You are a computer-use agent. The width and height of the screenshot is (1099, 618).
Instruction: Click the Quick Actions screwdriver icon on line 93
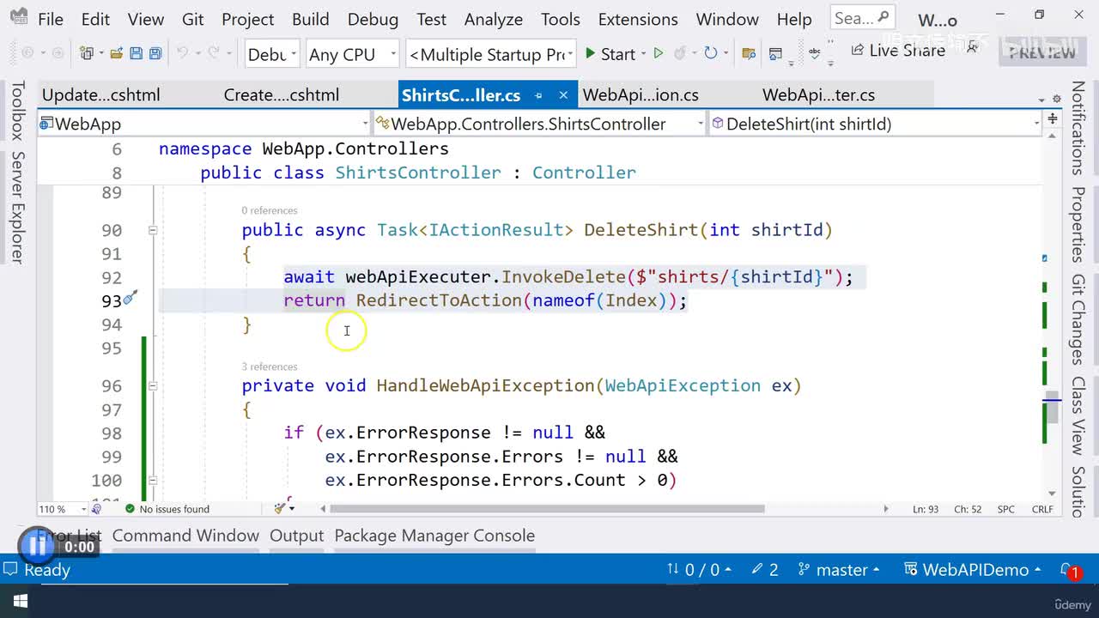click(131, 299)
